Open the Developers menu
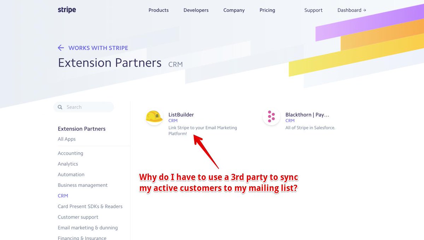The width and height of the screenshot is (424, 240). pyautogui.click(x=196, y=10)
